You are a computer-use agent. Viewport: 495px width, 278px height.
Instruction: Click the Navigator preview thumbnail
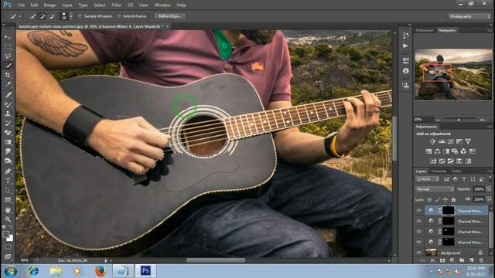pos(453,74)
